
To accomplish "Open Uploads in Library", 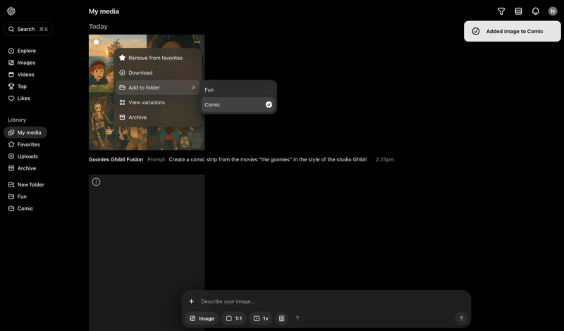I will pos(23,156).
